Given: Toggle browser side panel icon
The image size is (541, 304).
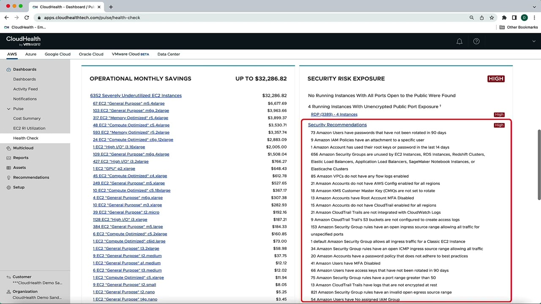Looking at the screenshot, I should 514,18.
